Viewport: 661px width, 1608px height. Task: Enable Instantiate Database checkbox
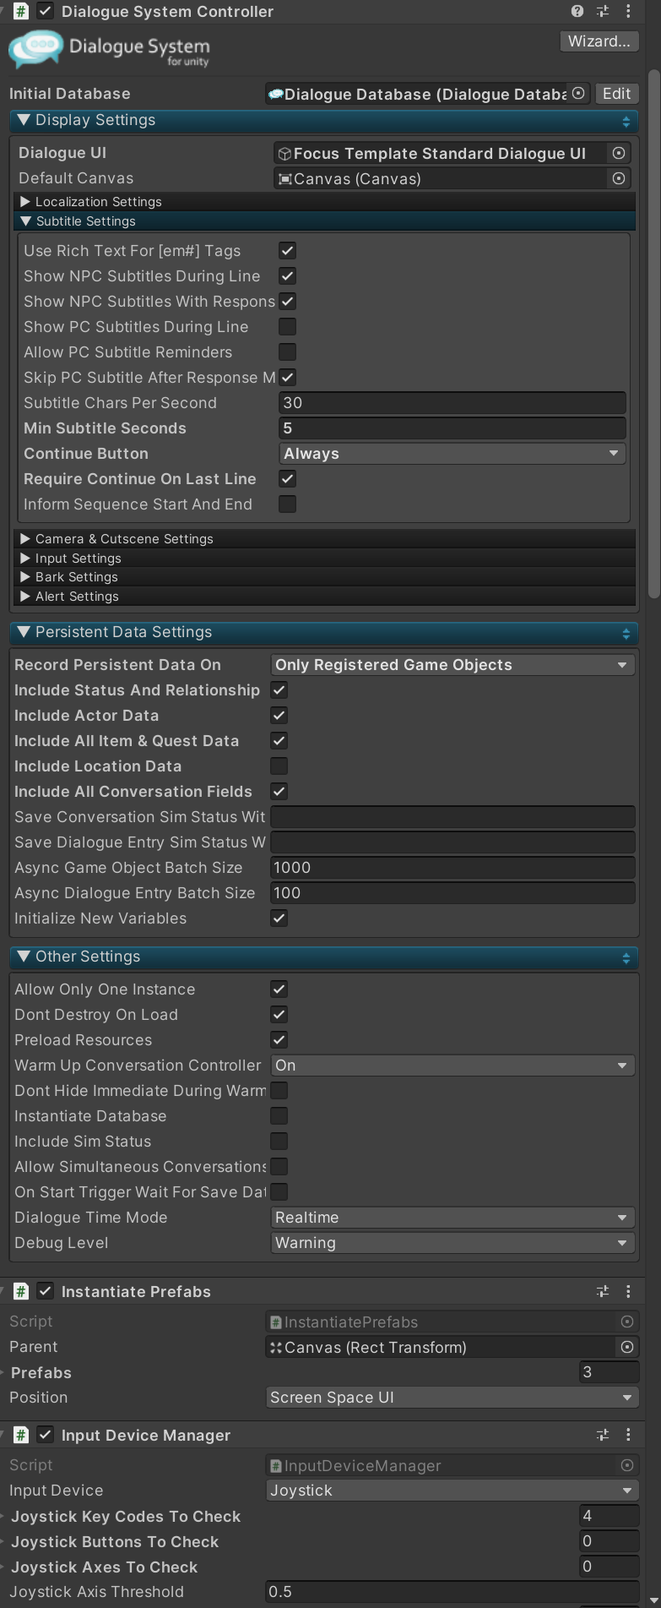[x=279, y=1116]
